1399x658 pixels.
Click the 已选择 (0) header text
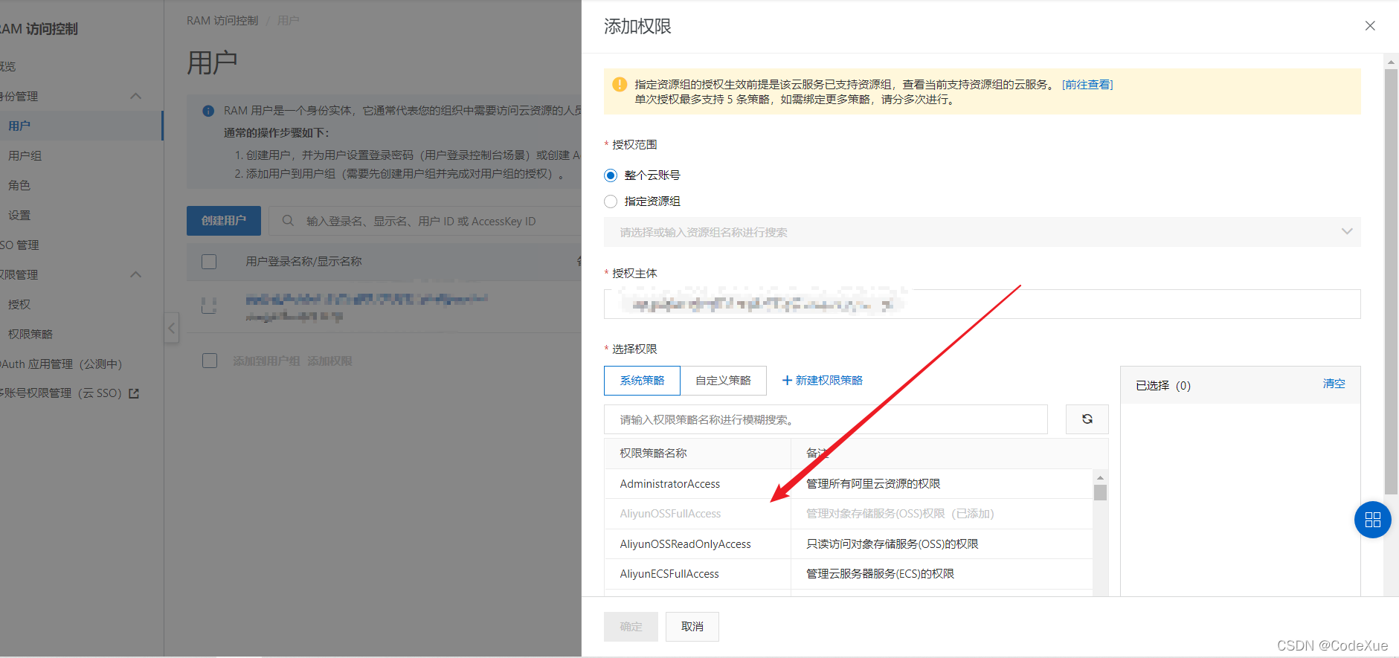(1163, 385)
